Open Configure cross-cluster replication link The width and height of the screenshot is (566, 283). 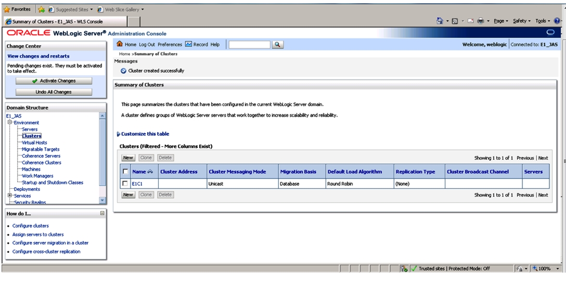point(47,252)
